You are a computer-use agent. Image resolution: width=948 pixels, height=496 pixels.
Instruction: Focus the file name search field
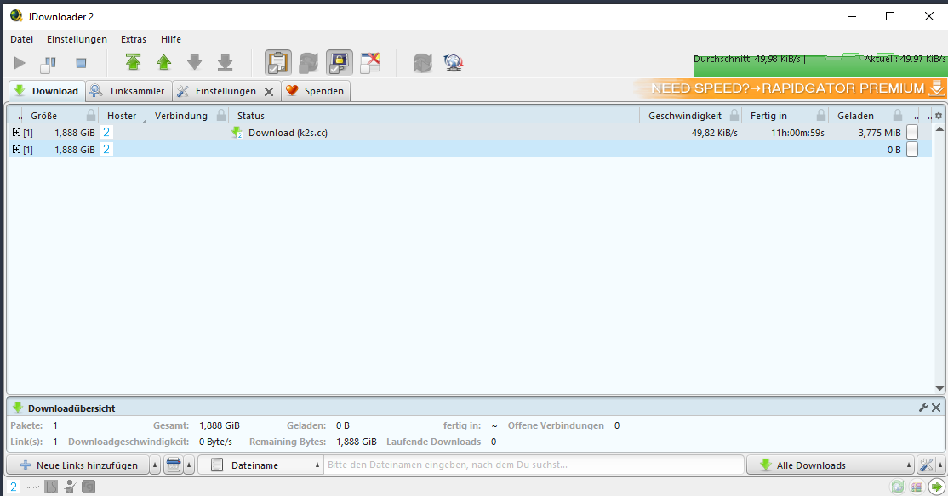coord(534,465)
